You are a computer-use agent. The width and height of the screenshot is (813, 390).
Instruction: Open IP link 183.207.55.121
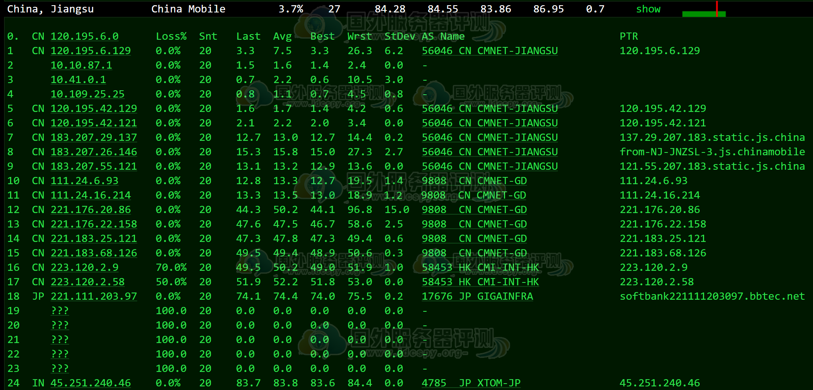click(x=94, y=166)
